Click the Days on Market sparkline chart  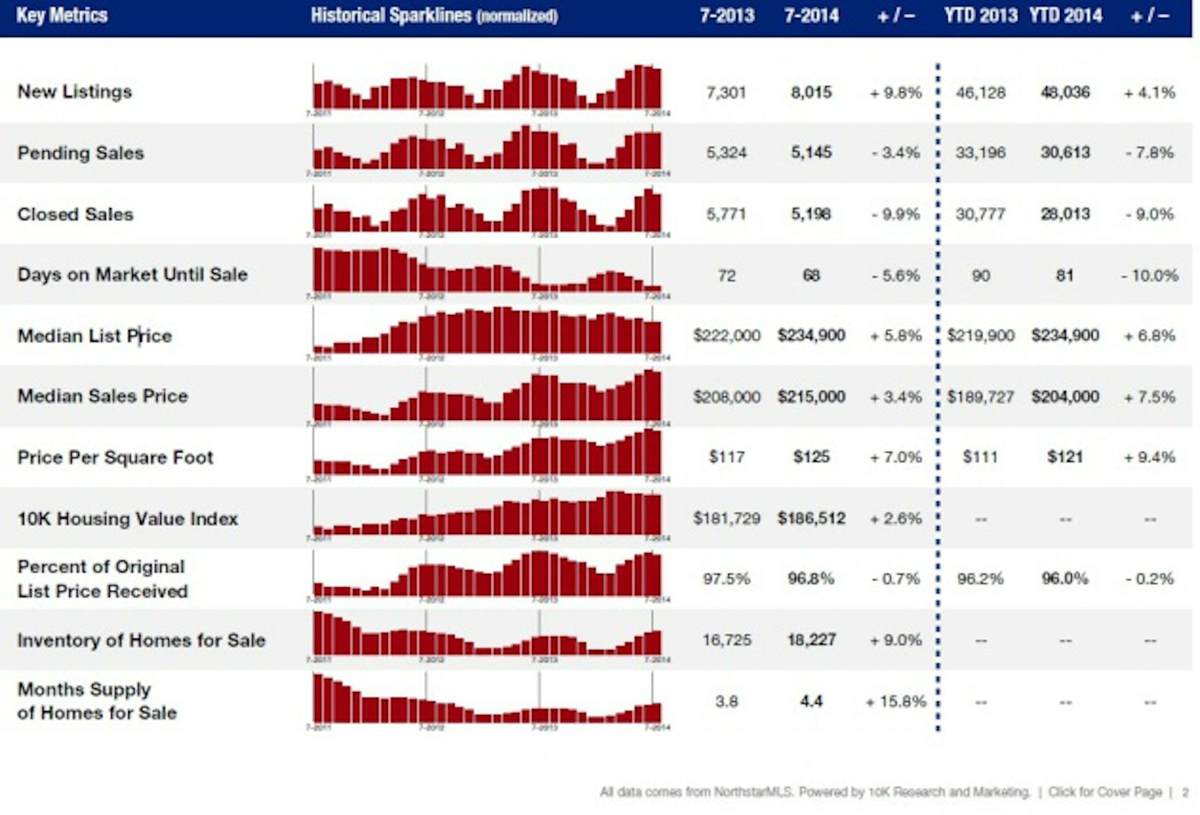tap(487, 271)
